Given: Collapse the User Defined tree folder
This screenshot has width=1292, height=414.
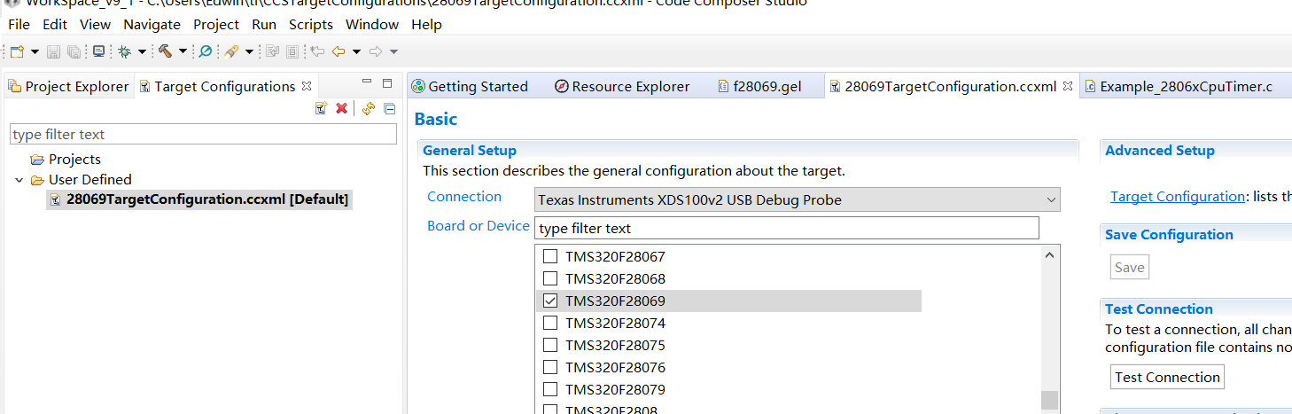Looking at the screenshot, I should coord(19,180).
